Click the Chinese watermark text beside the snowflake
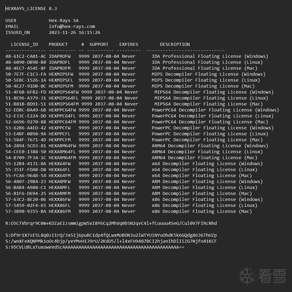The image size is (292, 292). (x=272, y=276)
